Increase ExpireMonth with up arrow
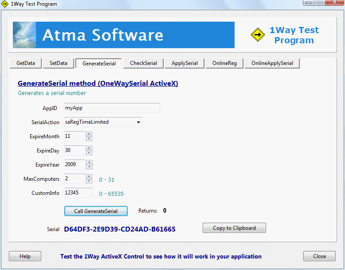This screenshot has width=345, height=270. pos(89,134)
